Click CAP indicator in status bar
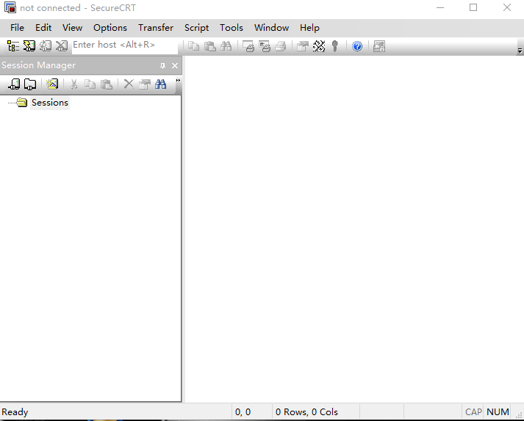Viewport: 524px width, 421px height. click(473, 412)
